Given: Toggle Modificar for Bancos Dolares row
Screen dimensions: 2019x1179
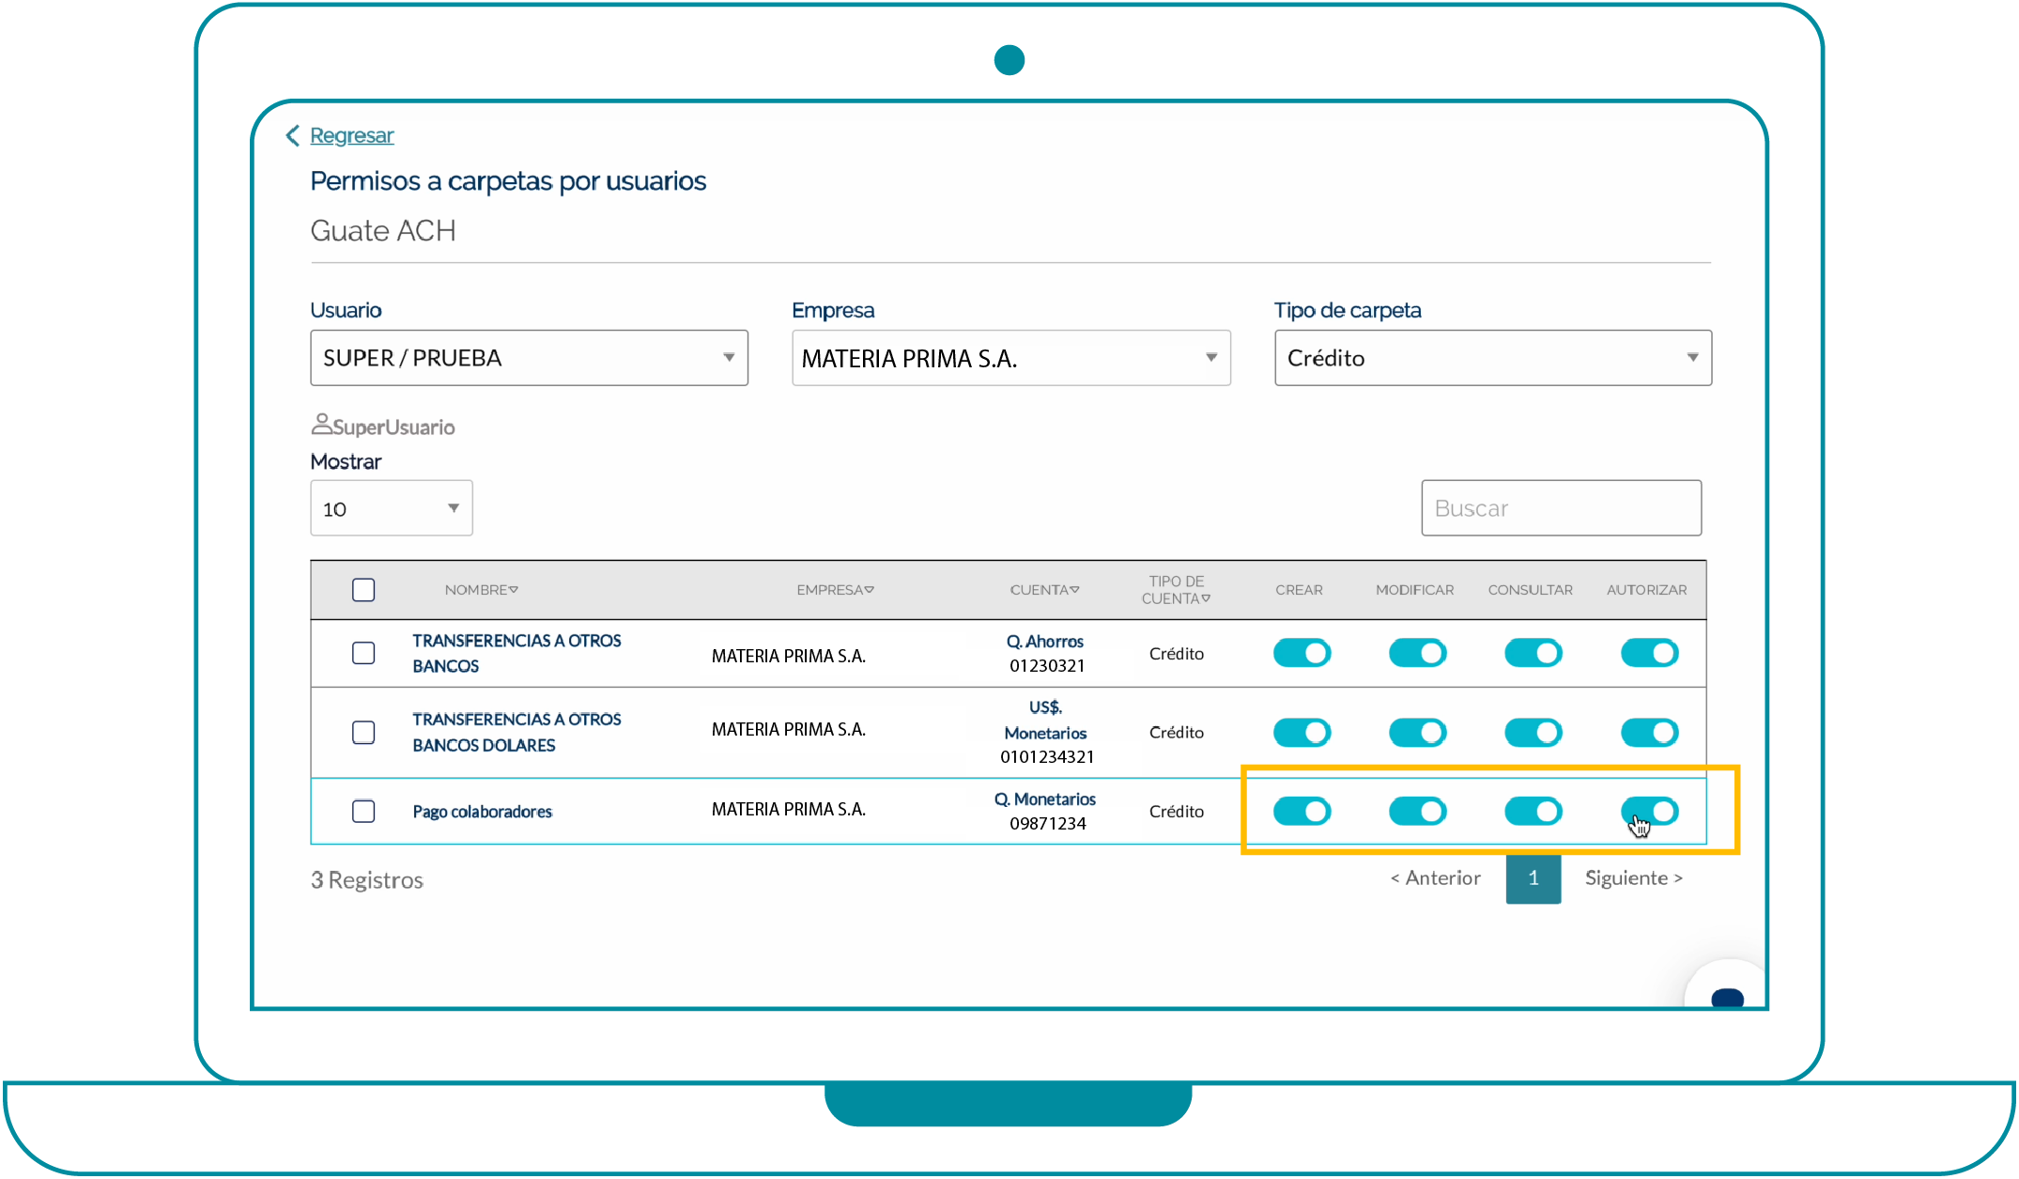Looking at the screenshot, I should click(1417, 732).
